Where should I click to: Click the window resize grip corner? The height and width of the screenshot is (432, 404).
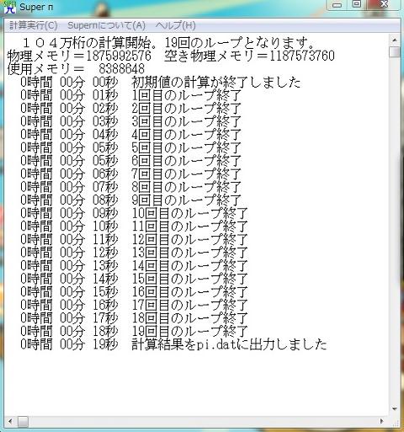[396, 422]
